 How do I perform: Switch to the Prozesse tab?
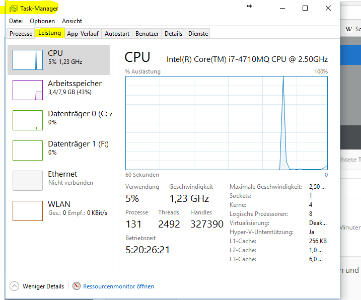coord(21,34)
